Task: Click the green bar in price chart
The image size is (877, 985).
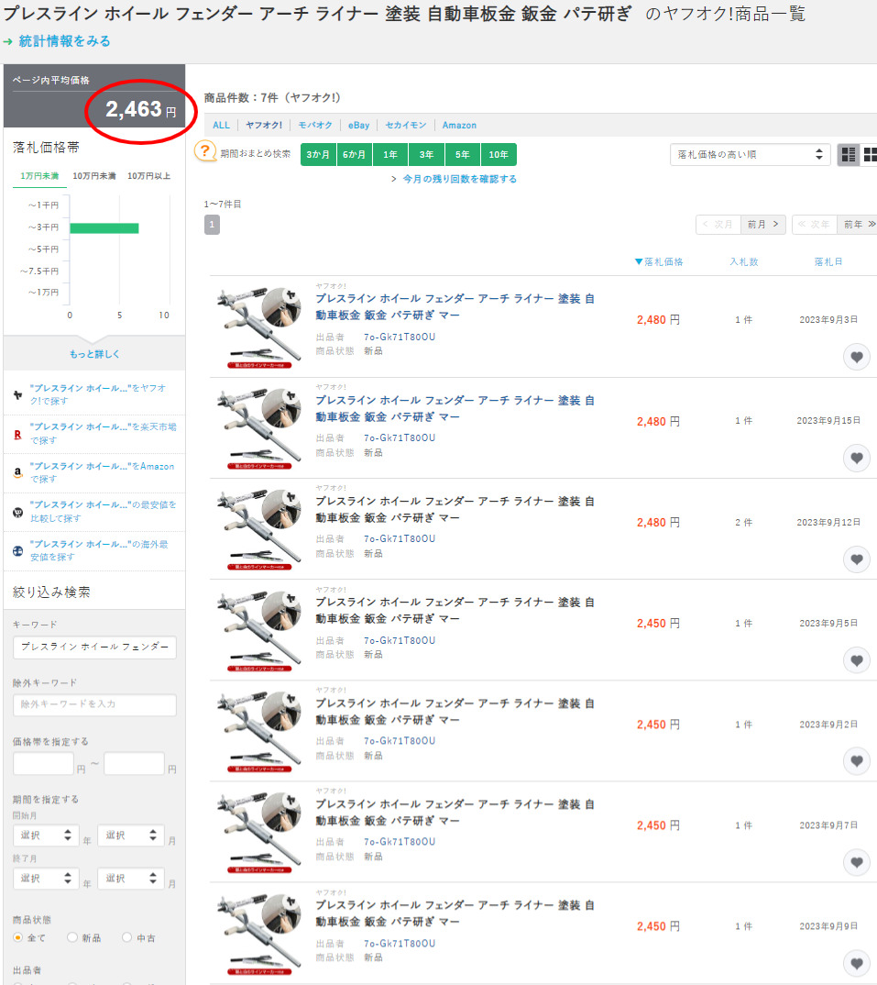Action: pyautogui.click(x=104, y=227)
